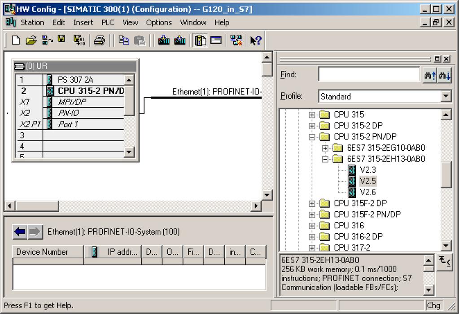
Task: Open the Edit menu
Action: pyautogui.click(x=58, y=22)
